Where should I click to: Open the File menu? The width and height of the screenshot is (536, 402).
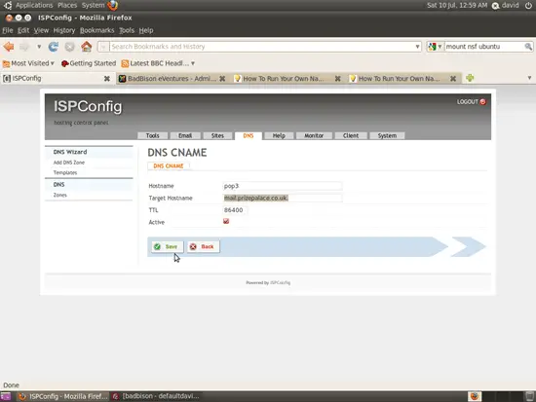pyautogui.click(x=8, y=30)
